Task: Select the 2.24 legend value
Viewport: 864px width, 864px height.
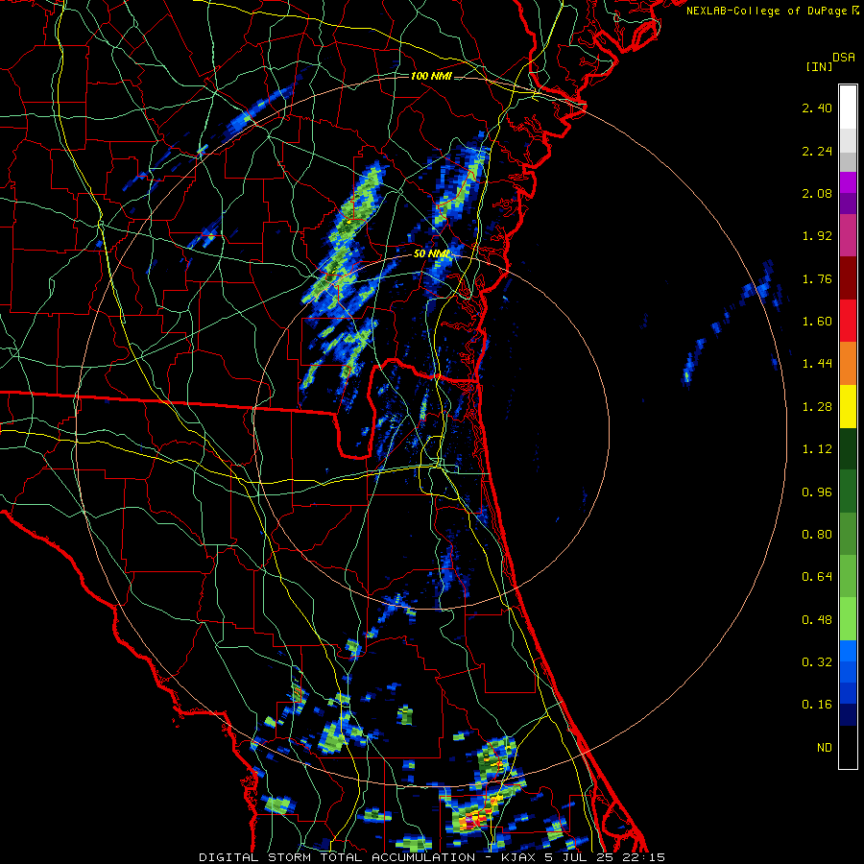Action: coord(817,151)
